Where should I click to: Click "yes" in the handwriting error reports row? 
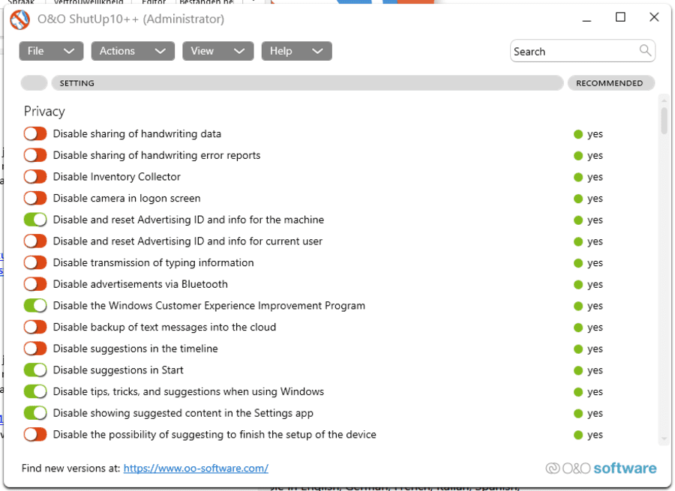pyautogui.click(x=595, y=156)
